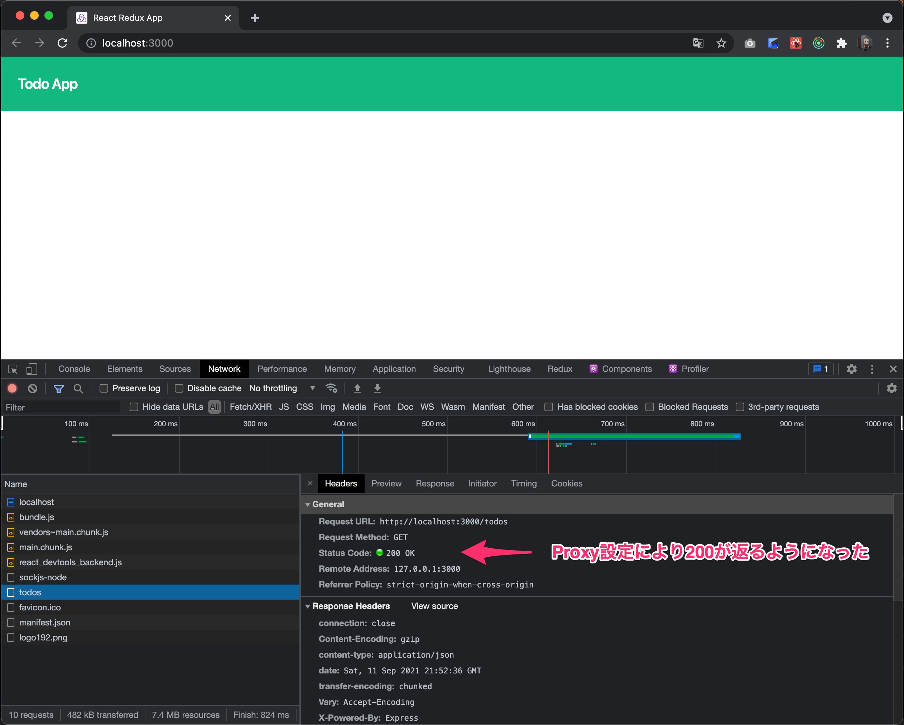Check 3rd-party requests
904x725 pixels.
740,407
